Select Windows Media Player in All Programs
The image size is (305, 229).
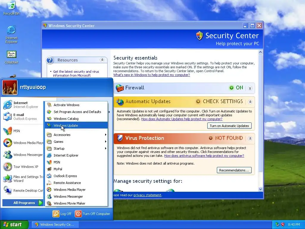pos(76,190)
